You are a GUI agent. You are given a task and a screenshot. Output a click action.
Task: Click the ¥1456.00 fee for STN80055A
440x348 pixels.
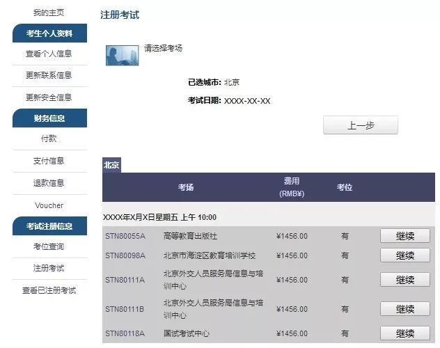pyautogui.click(x=292, y=236)
